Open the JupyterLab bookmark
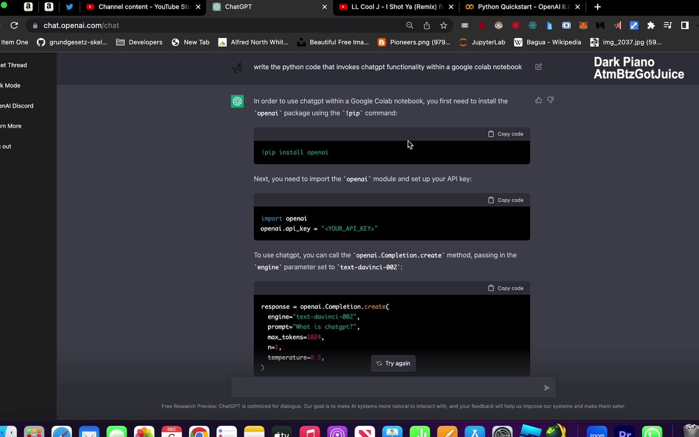 (482, 42)
